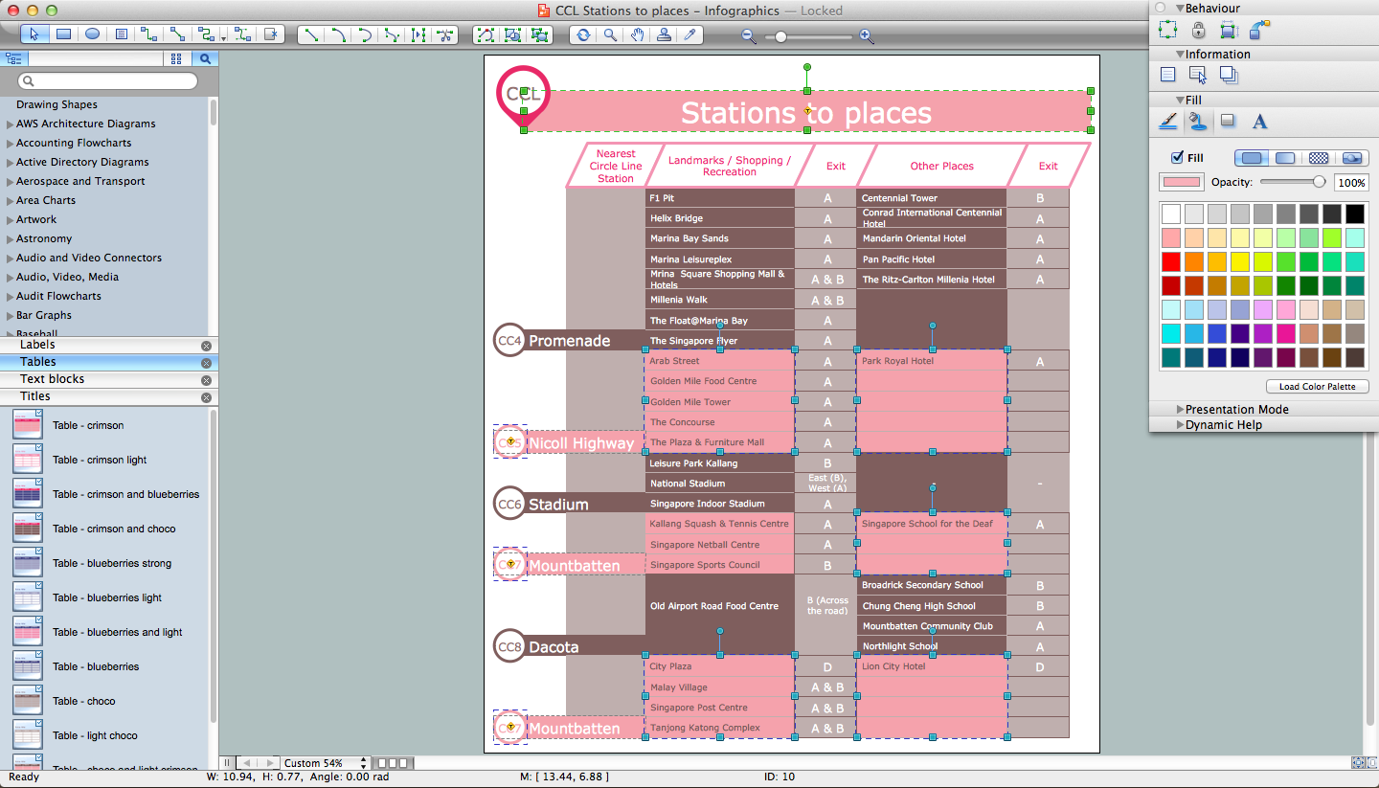1379x788 pixels.
Task: Click the Load Color Palette button
Action: click(x=1318, y=387)
